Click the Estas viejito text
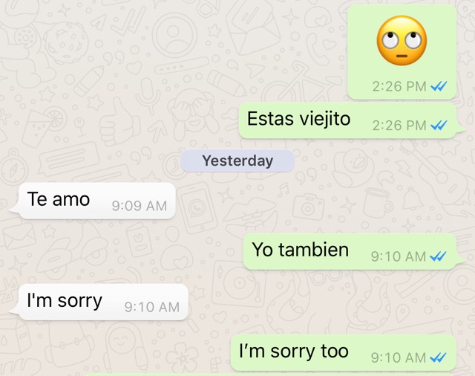Screen dimensions: 475x376 (x=298, y=119)
